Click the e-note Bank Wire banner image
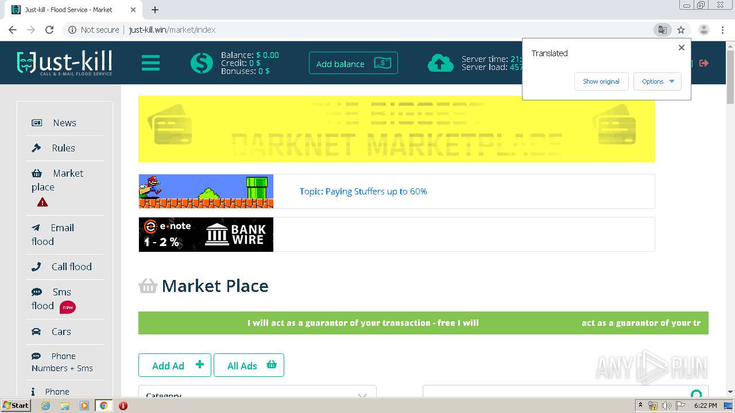Screen dimensions: 735x413 (x=206, y=234)
